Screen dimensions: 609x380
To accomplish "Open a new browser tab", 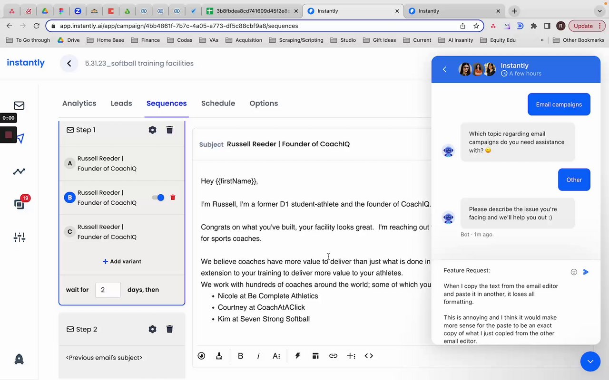I will tap(514, 11).
